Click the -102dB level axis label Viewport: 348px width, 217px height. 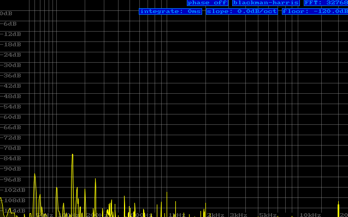[13, 190]
